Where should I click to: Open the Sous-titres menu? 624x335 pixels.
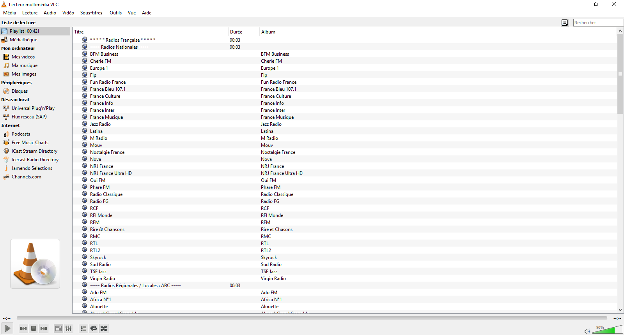pos(91,13)
